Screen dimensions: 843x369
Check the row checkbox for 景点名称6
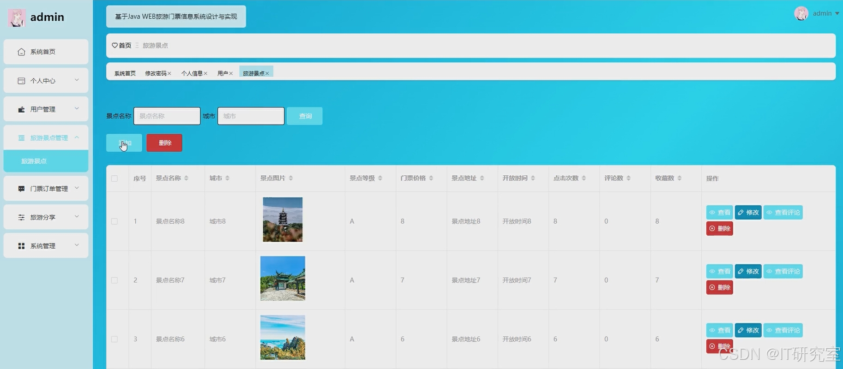pyautogui.click(x=114, y=339)
